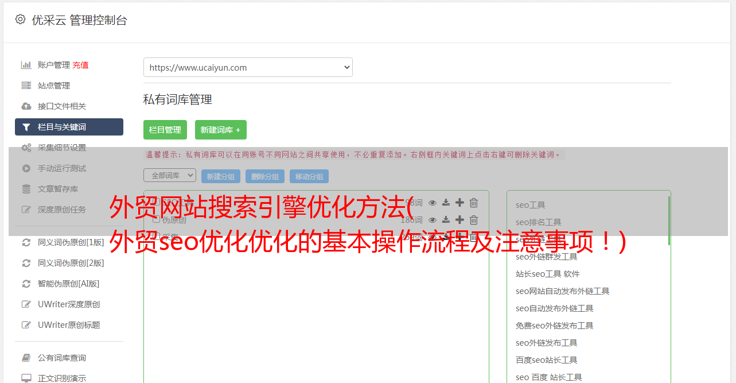Click the gears icon beside 采集细节设置
This screenshot has height=383, width=736.
pos(26,148)
